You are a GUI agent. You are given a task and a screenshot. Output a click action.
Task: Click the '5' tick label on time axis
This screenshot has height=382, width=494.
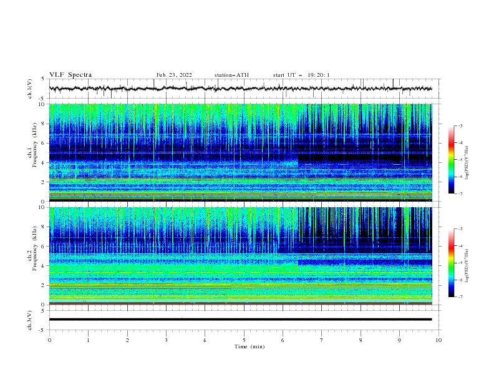(x=244, y=340)
